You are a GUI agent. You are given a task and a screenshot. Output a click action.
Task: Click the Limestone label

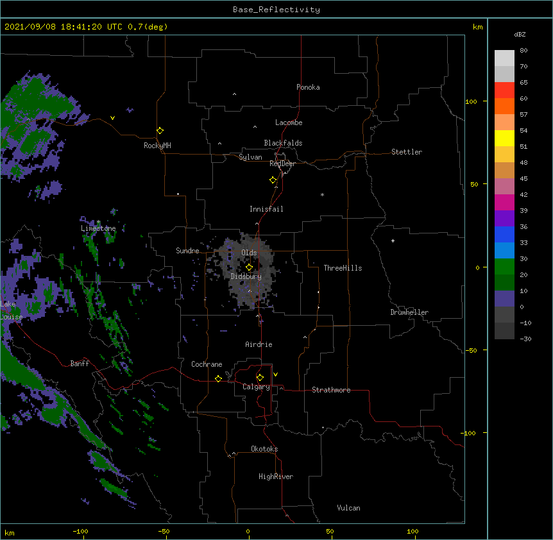pyautogui.click(x=98, y=228)
